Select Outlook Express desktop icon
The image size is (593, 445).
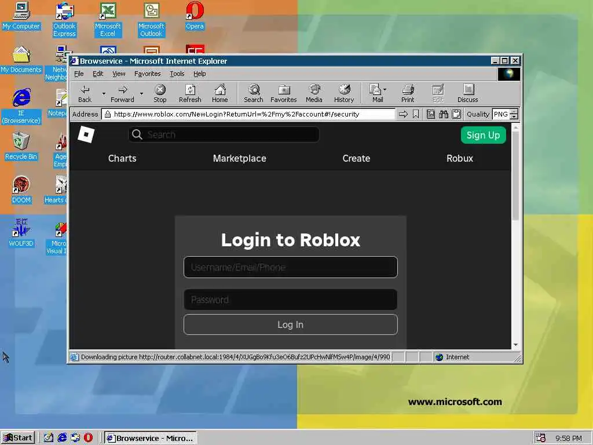point(64,20)
